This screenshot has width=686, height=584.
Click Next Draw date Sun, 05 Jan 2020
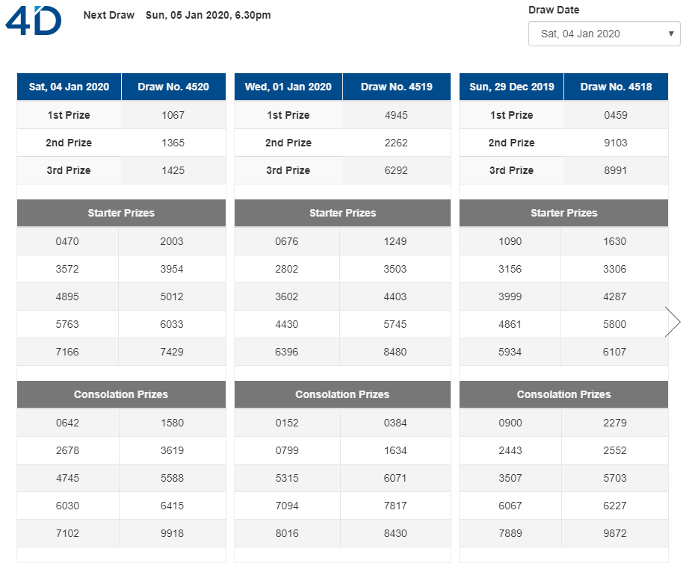(x=208, y=15)
